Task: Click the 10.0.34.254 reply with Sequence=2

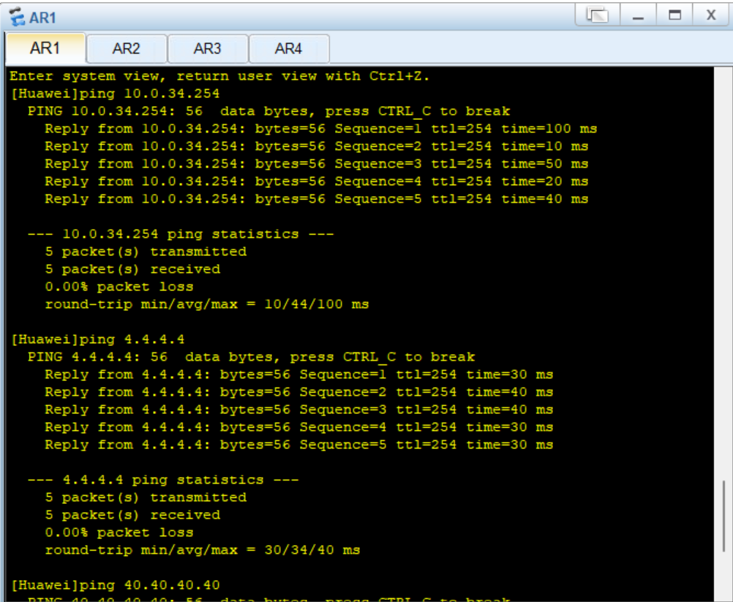Action: coord(317,146)
